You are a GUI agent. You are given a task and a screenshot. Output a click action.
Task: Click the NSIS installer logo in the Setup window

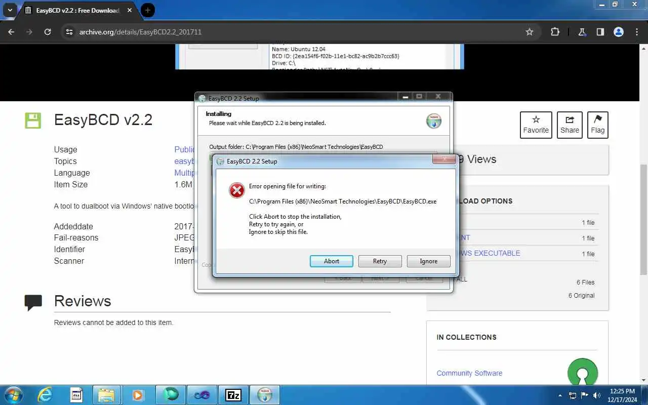coord(434,121)
